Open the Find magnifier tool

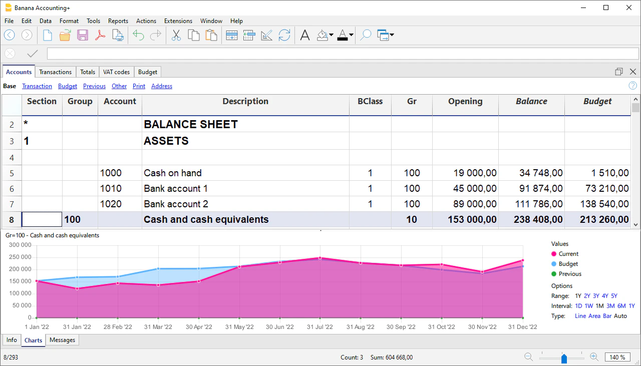pos(365,35)
